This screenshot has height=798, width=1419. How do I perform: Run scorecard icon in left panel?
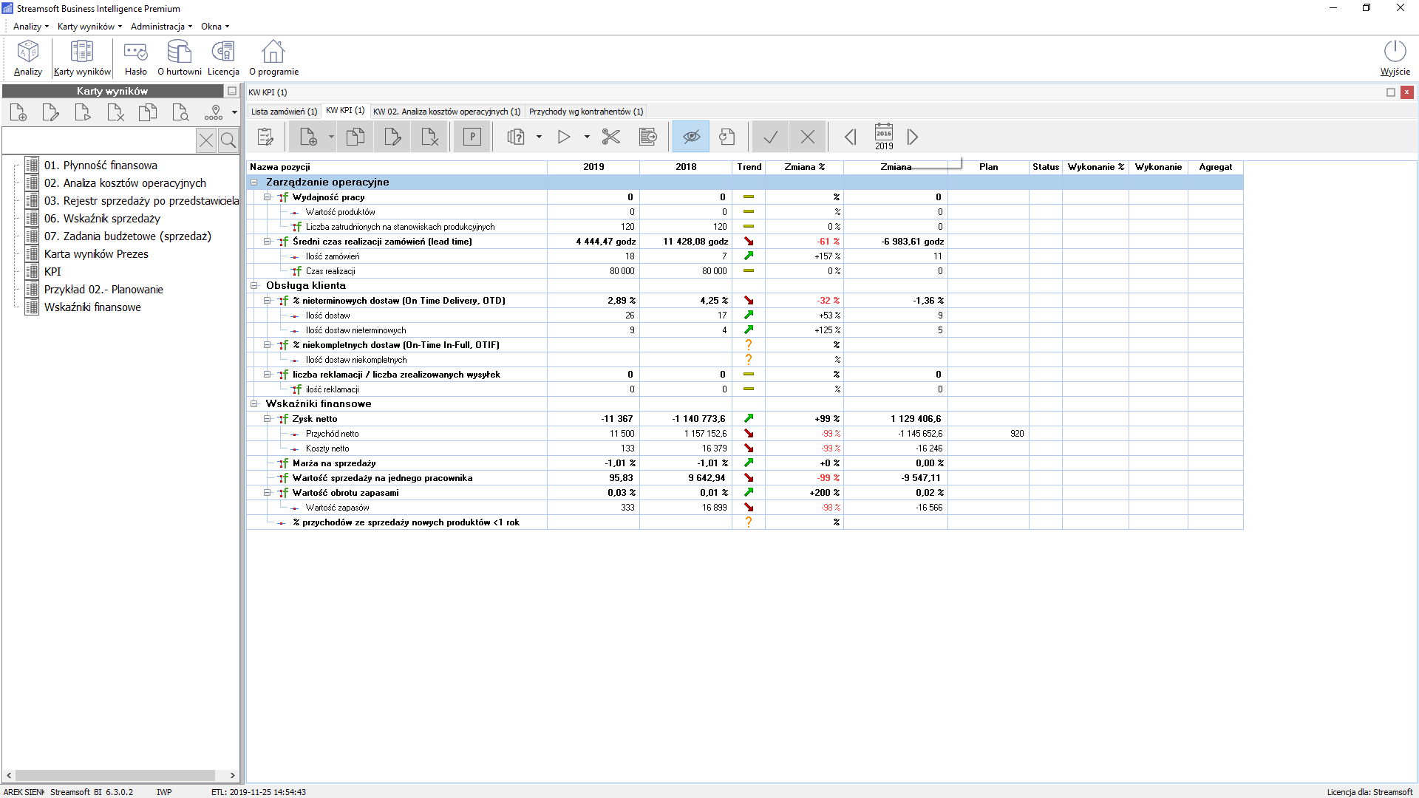click(x=84, y=112)
